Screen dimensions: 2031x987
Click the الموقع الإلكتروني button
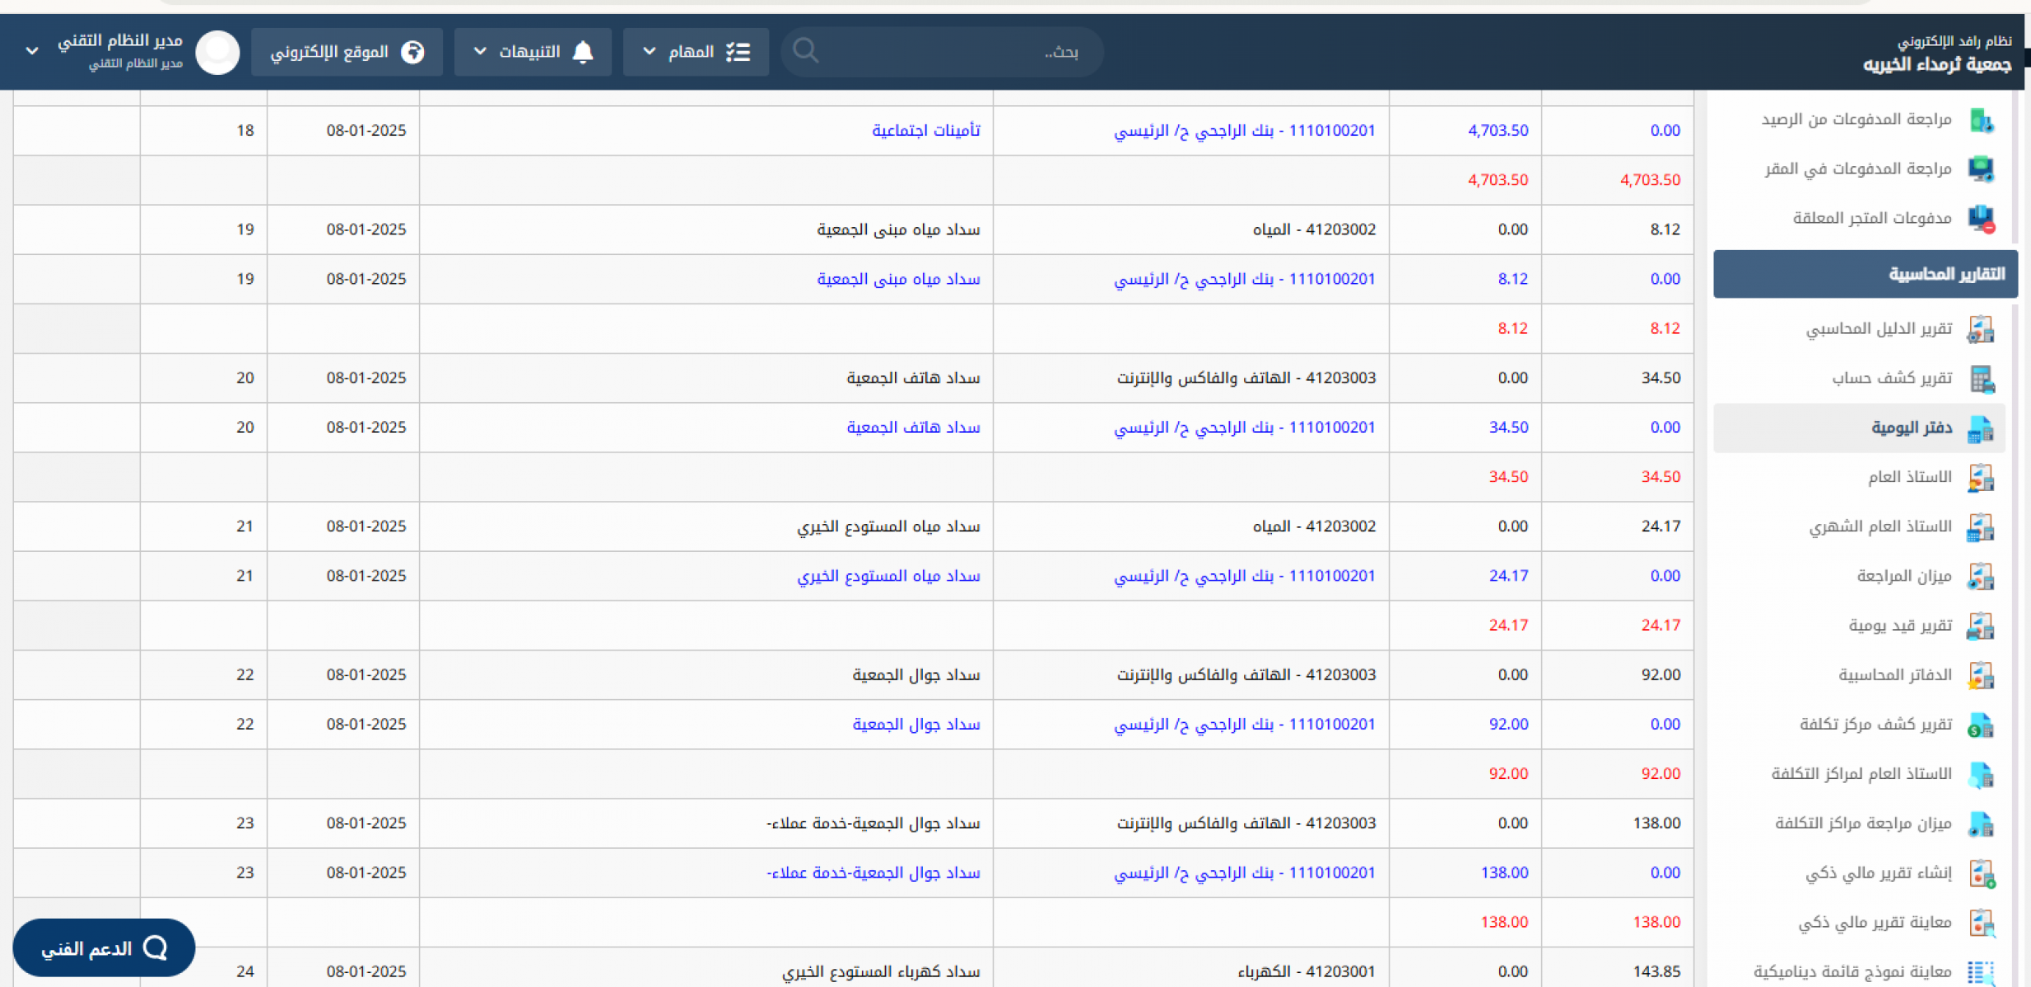(347, 52)
